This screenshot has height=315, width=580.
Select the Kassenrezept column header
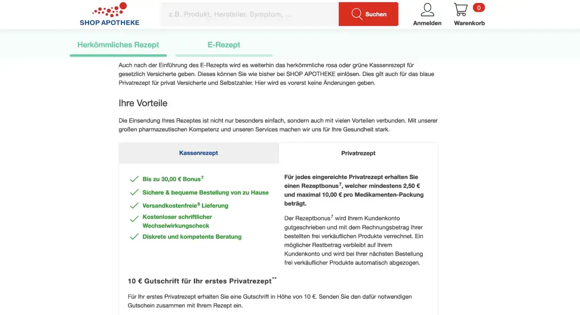[x=198, y=153]
